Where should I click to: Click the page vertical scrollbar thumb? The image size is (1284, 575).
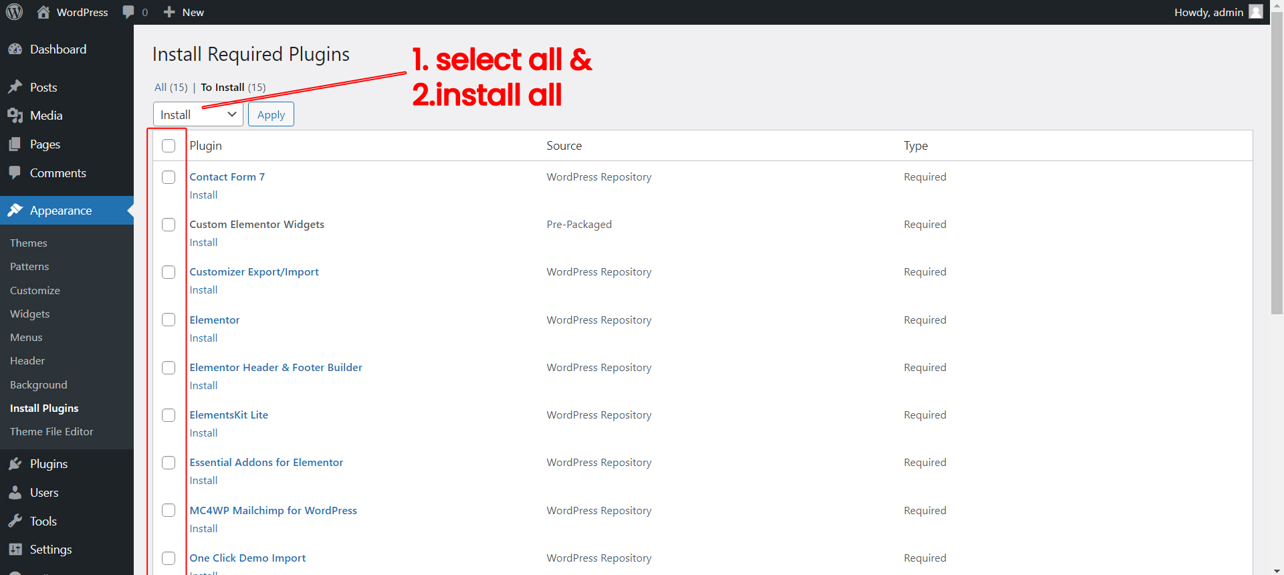[x=1277, y=164]
